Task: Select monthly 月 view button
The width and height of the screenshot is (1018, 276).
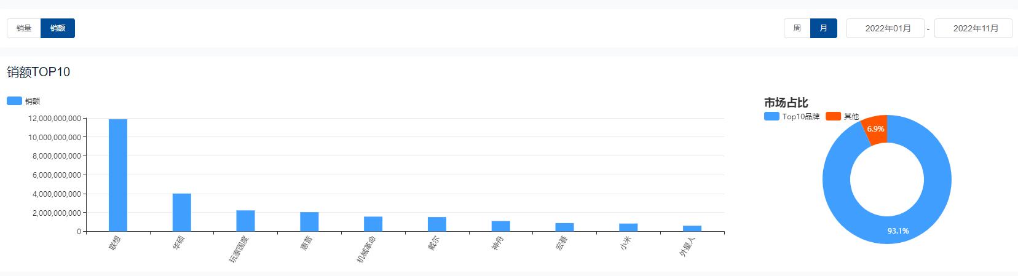Action: point(823,28)
